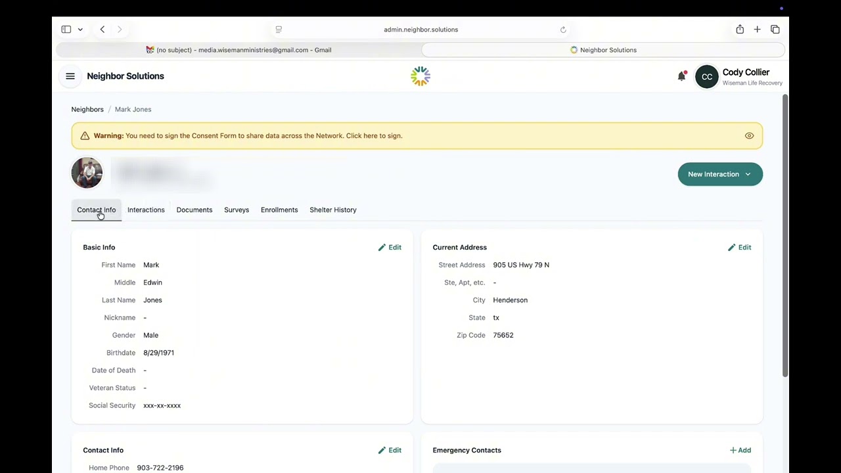Select the Neighbor Solutions browser tab
The width and height of the screenshot is (841, 473).
pos(603,50)
